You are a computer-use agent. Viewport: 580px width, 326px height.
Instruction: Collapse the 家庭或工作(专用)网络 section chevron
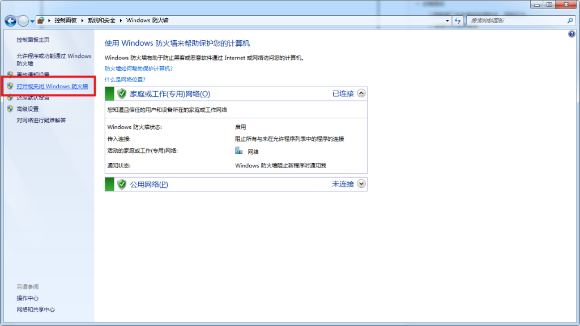pos(361,93)
